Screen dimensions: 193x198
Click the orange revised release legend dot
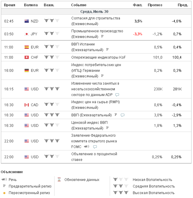4,193
